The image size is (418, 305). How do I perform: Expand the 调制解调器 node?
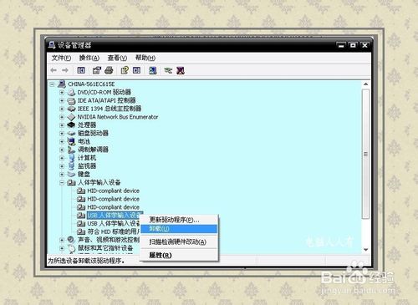tap(62, 150)
